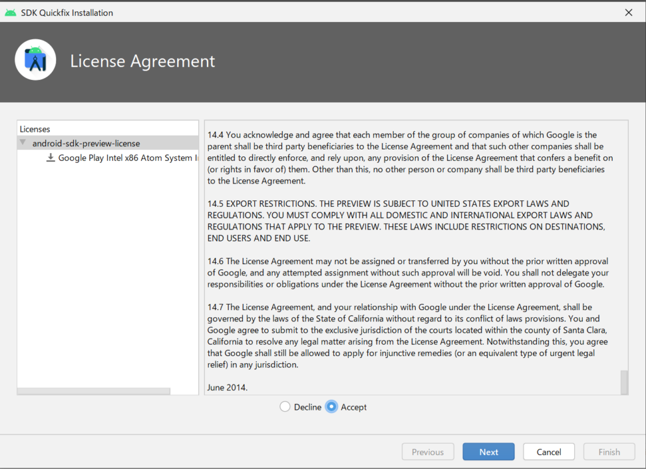Click the 14.5 EXPORT RESTRICTIONS paragraph
This screenshot has height=469, width=646.
coord(406,221)
